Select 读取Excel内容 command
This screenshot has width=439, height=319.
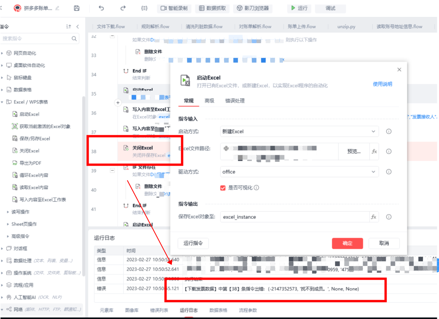click(x=34, y=188)
